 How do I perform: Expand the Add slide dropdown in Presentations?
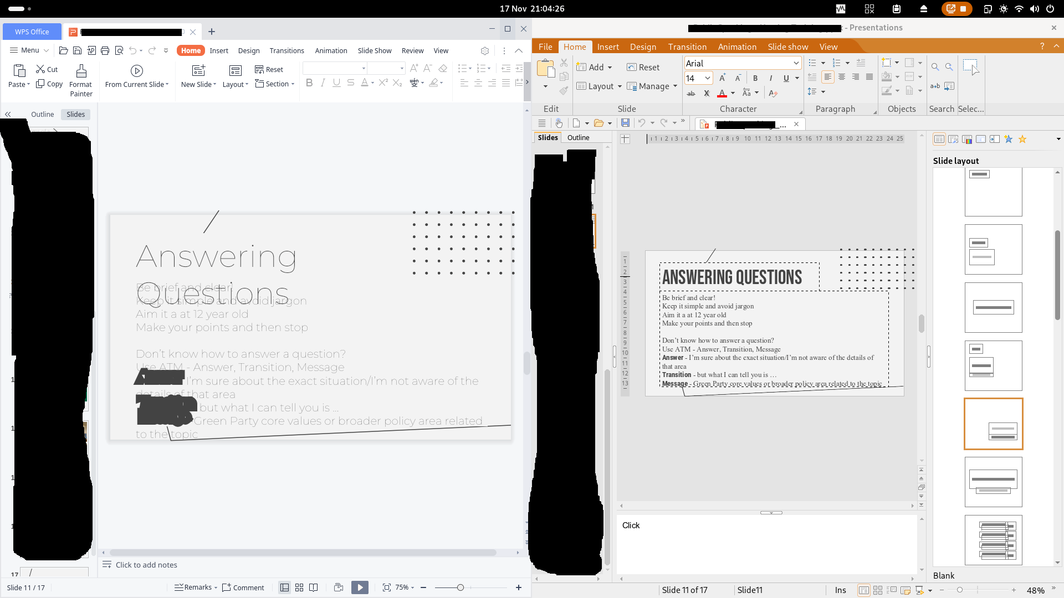coord(610,68)
